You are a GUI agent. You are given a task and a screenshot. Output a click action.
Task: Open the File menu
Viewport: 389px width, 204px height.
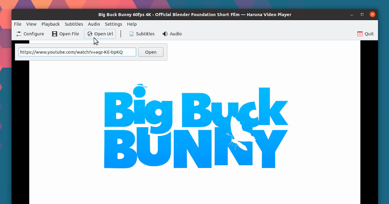coord(18,24)
